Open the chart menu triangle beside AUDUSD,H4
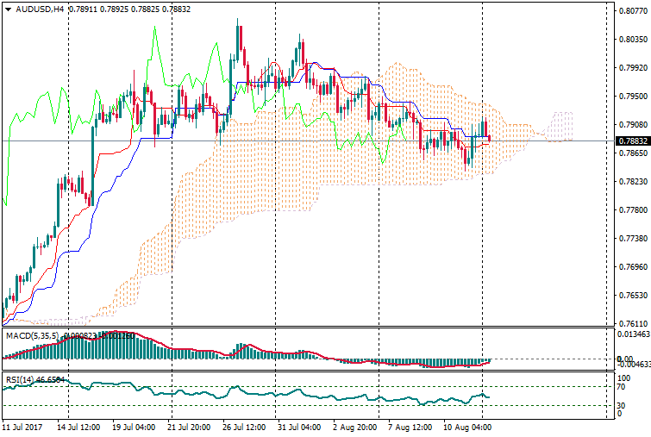651x437 pixels. 8,9
